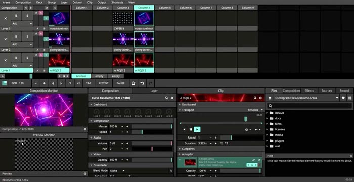Clear Layer 3 with its X button
The image size is (354, 182).
pyautogui.click(x=6, y=18)
